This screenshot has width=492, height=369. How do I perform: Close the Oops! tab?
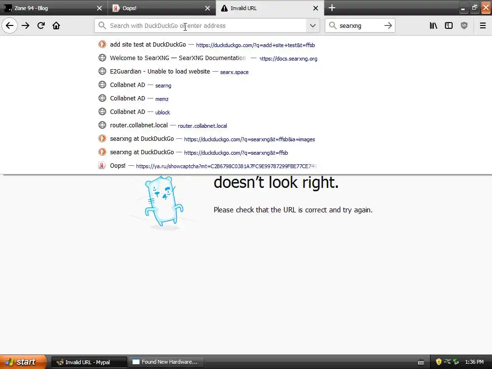208,8
